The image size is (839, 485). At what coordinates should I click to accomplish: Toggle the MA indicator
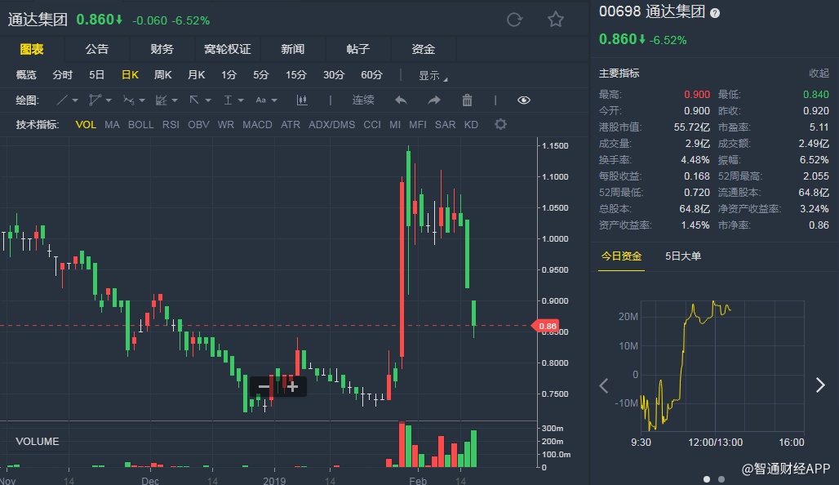point(112,125)
